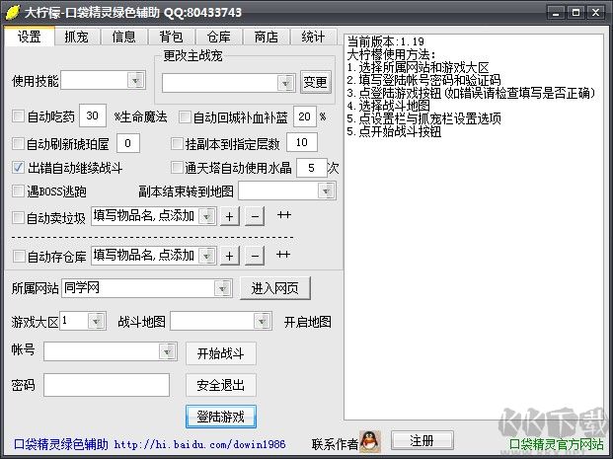Open the 信息 tab
This screenshot has height=459, width=613.
pos(124,38)
